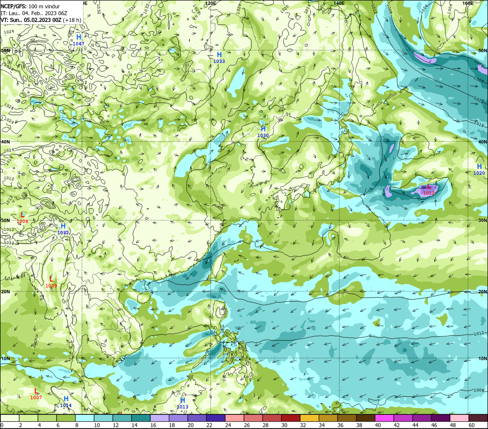Image resolution: width=488 pixels, height=429 pixels.
Task: Click the red L 1012 low marker
Action: tap(428, 189)
